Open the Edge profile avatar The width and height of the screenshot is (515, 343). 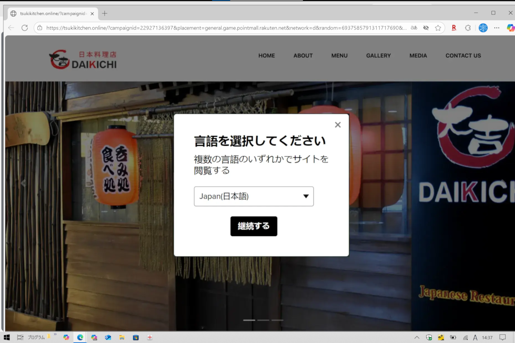click(483, 28)
